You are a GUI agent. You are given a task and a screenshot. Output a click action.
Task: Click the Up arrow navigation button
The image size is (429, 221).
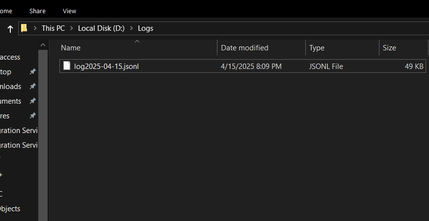click(x=10, y=29)
